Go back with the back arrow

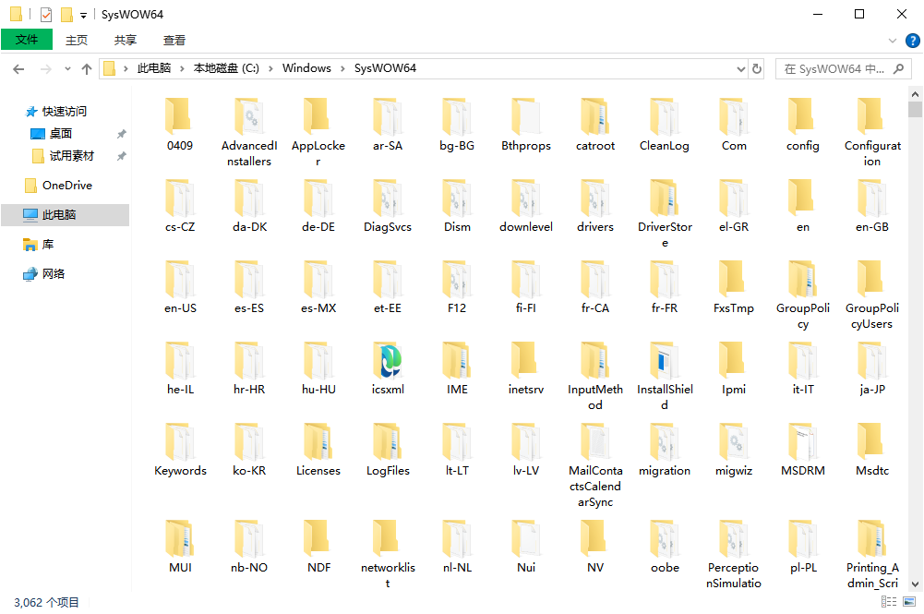coord(18,69)
